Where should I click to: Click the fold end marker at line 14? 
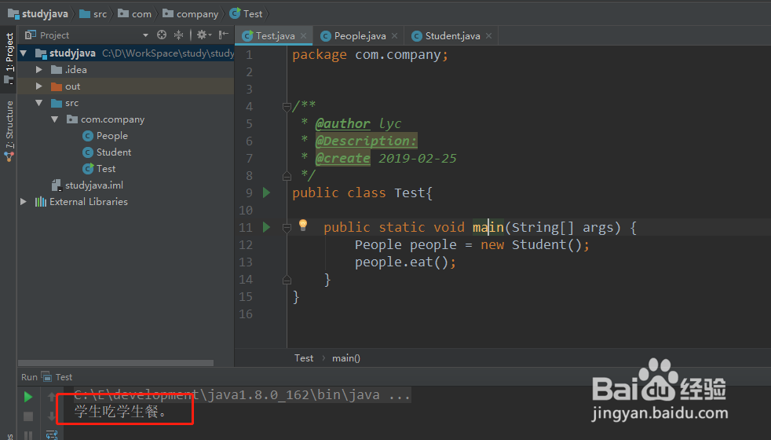pyautogui.click(x=287, y=280)
